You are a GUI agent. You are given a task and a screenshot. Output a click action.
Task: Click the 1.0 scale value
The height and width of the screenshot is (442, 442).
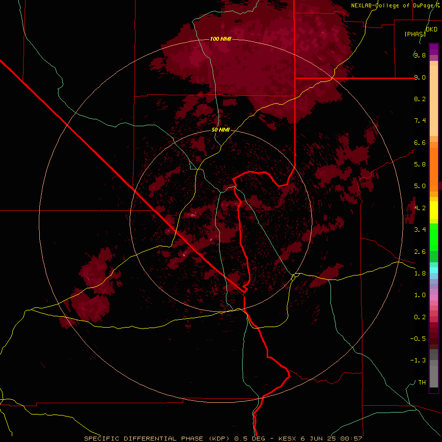420,295
